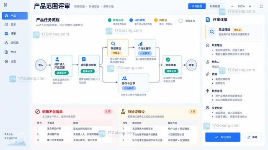Image resolution: width=268 pixels, height=150 pixels.
Task: Select the 第三方生态对接 row
Action: [74, 140]
